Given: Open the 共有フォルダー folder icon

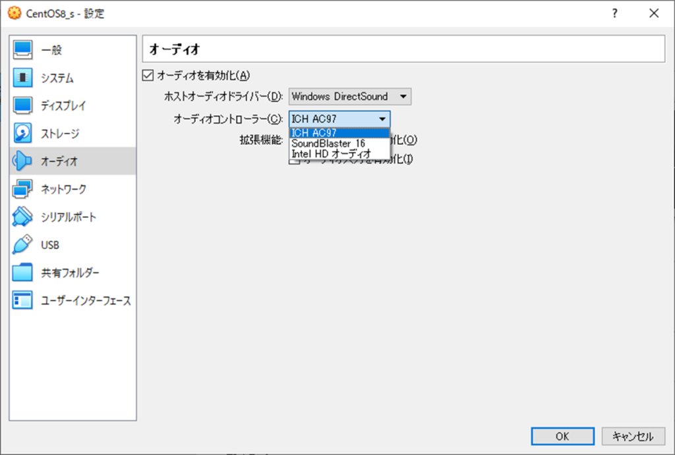Looking at the screenshot, I should pos(22,273).
